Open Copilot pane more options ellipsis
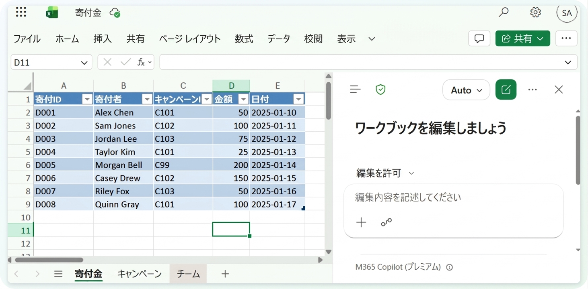588x289 pixels. point(532,90)
